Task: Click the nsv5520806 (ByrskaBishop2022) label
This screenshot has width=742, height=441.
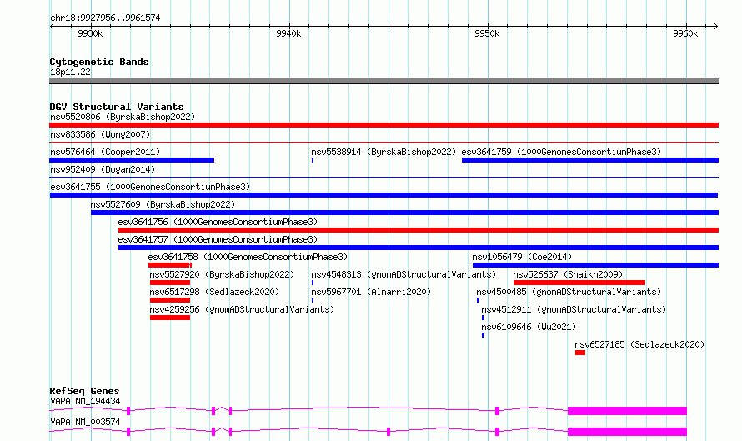Action: pyautogui.click(x=123, y=117)
